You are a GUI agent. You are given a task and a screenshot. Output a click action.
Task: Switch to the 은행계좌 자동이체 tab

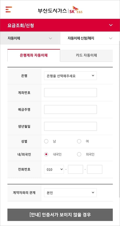pos(34,55)
